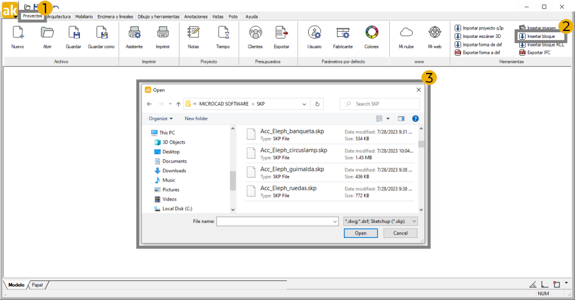The width and height of the screenshot is (575, 300).
Task: Open the view options dropdown arrow
Action: pos(388,118)
